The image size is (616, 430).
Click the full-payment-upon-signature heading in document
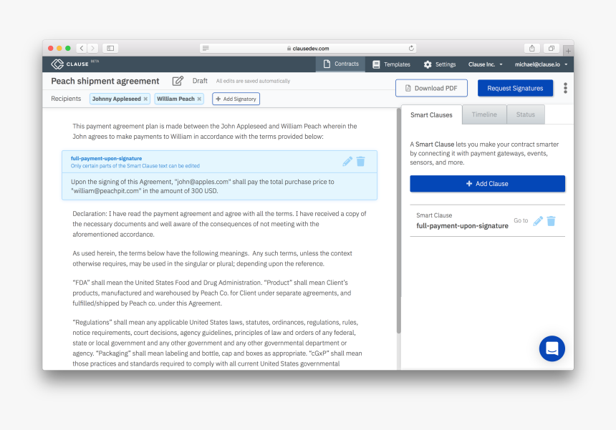(106, 159)
